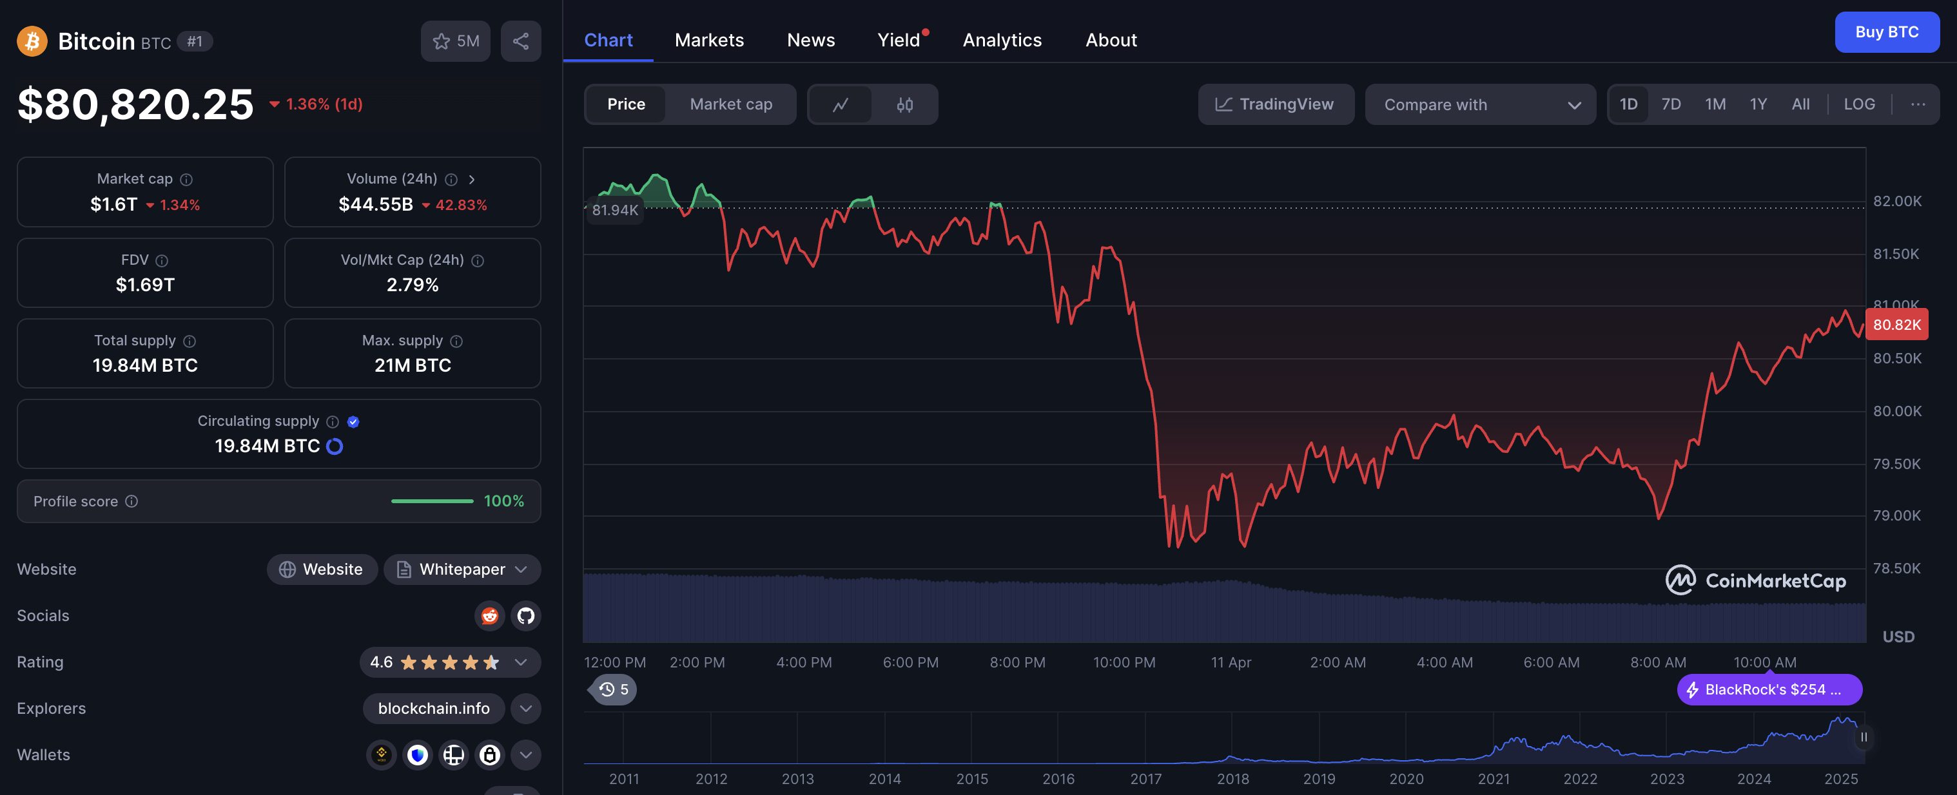1957x795 pixels.
Task: Open the News tab
Action: pyautogui.click(x=811, y=40)
